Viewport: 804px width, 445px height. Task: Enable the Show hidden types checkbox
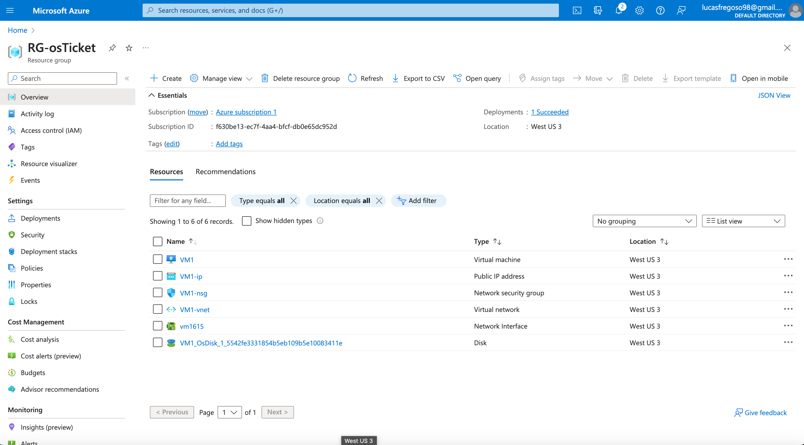[247, 221]
